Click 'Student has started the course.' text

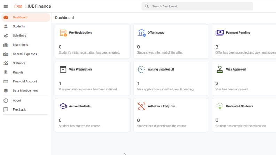point(80,126)
